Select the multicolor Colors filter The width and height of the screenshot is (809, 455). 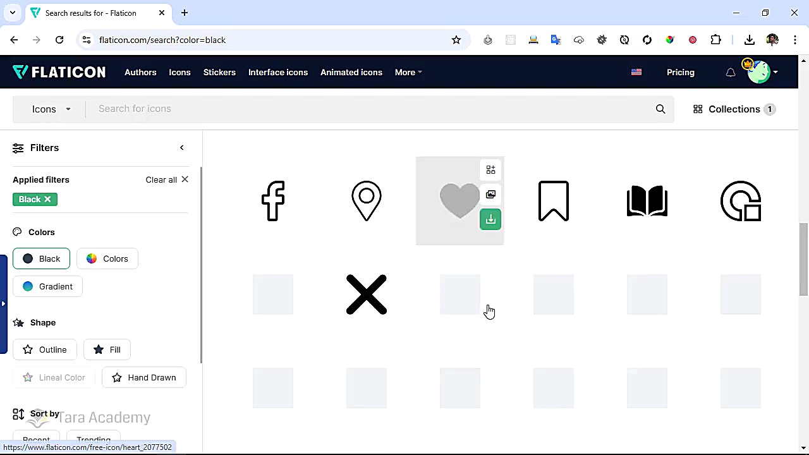(x=107, y=258)
